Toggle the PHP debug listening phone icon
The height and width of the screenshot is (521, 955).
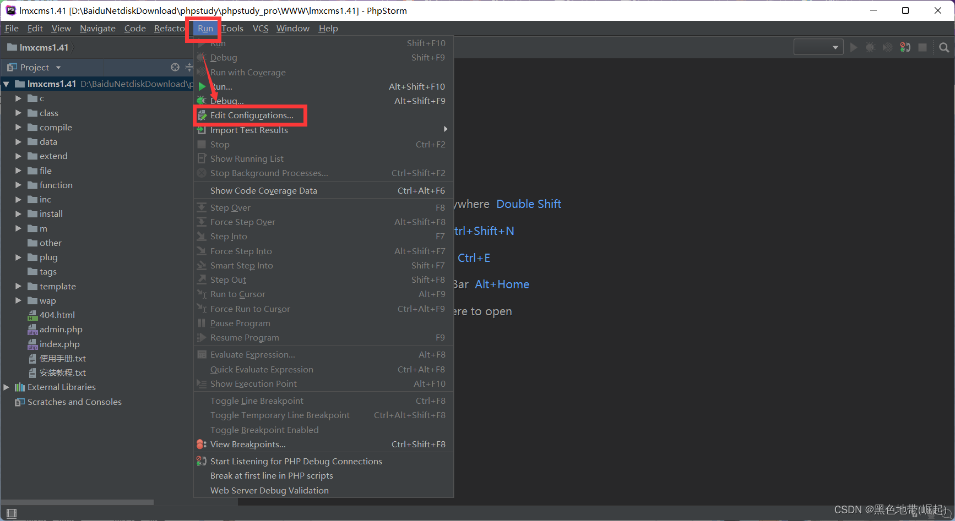coord(905,48)
